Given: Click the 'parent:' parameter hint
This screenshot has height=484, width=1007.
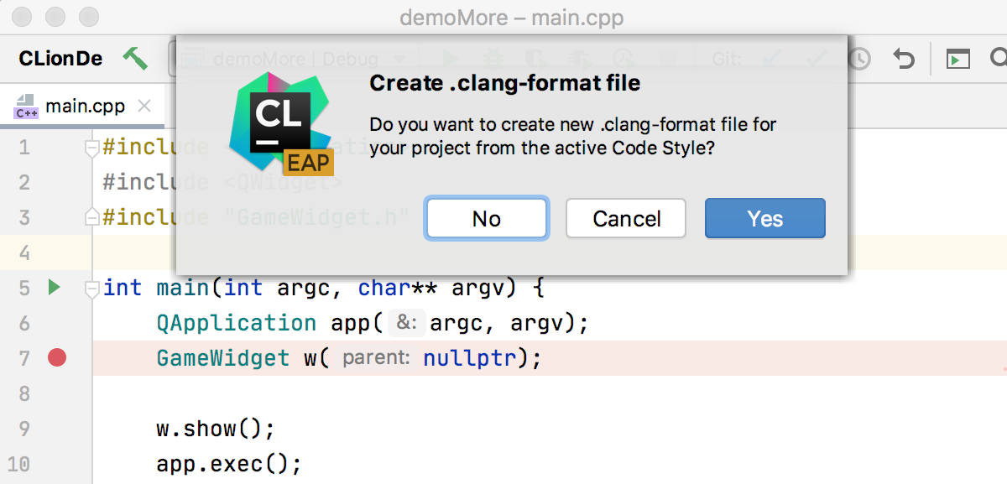Looking at the screenshot, I should [x=376, y=358].
